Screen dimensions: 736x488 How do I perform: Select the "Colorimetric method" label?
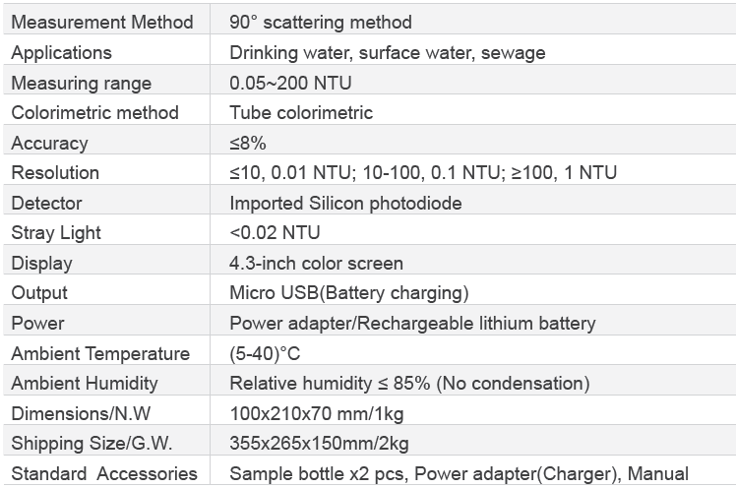pyautogui.click(x=95, y=113)
